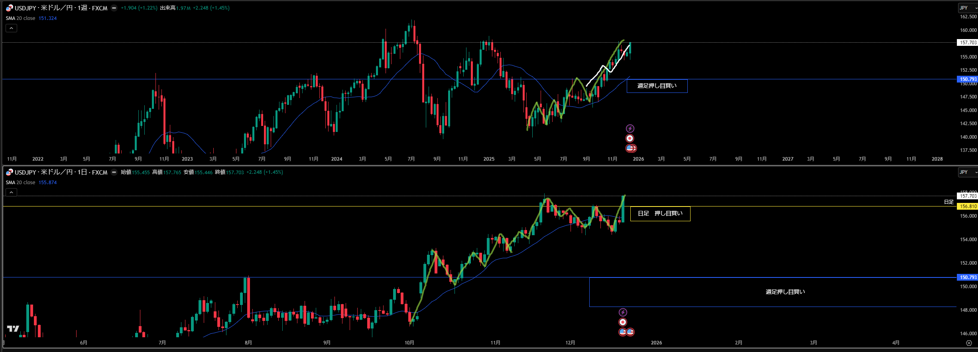
Task: Select SMA 20 close indicator on weekly chart
Action: click(21, 18)
